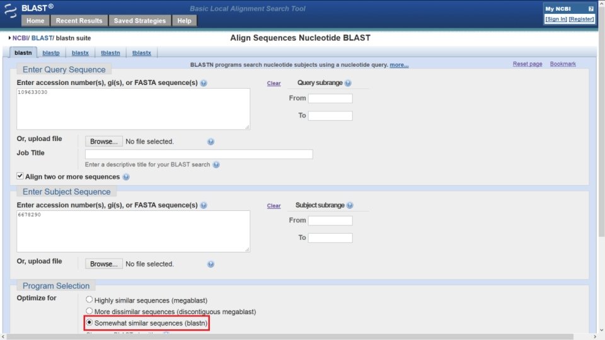Open the Query subrange help icon
This screenshot has width=605, height=340.
[x=348, y=83]
